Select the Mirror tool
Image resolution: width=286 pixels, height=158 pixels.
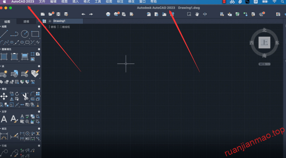point(12,99)
